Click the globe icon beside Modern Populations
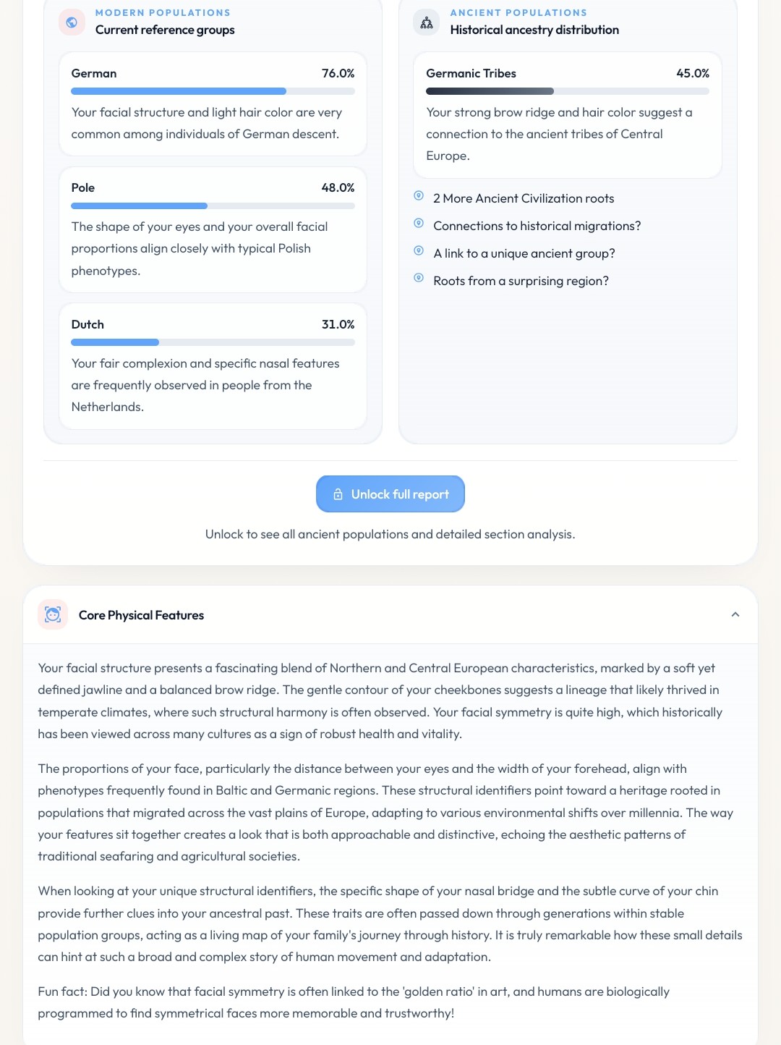Viewport: 781px width, 1045px height. click(72, 22)
